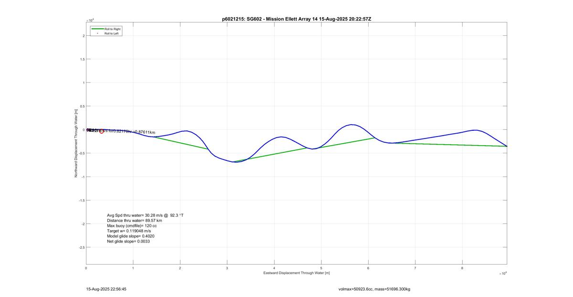Screen dimensions: 573x297
Task: Click y-axis tick label '-2.5'
Action: (81, 247)
